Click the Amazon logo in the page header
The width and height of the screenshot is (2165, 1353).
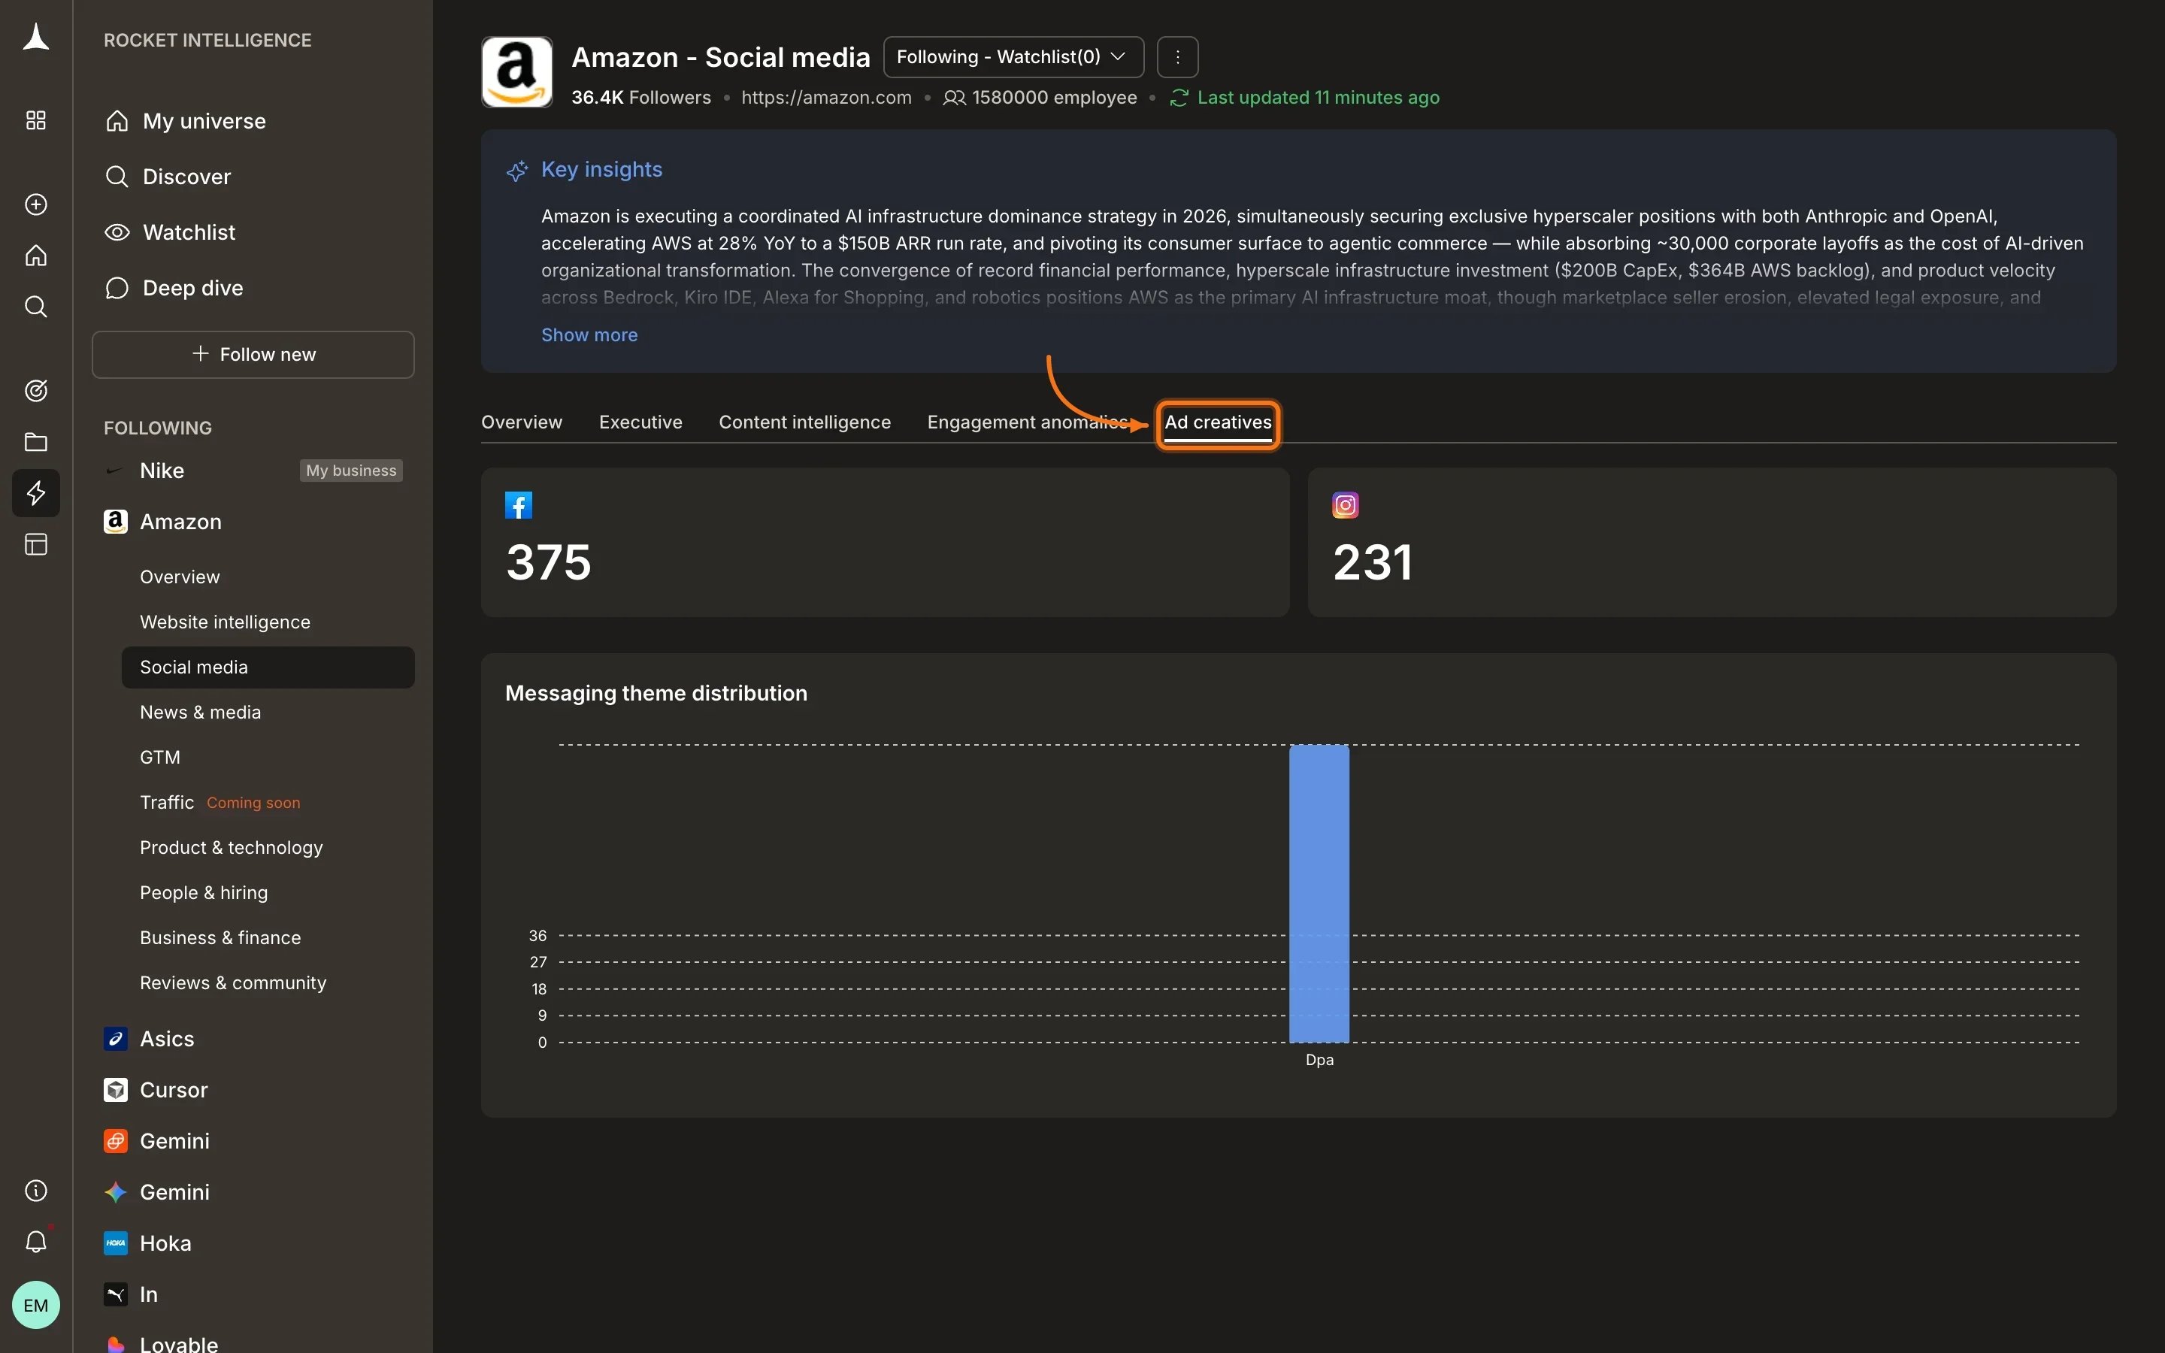point(517,72)
